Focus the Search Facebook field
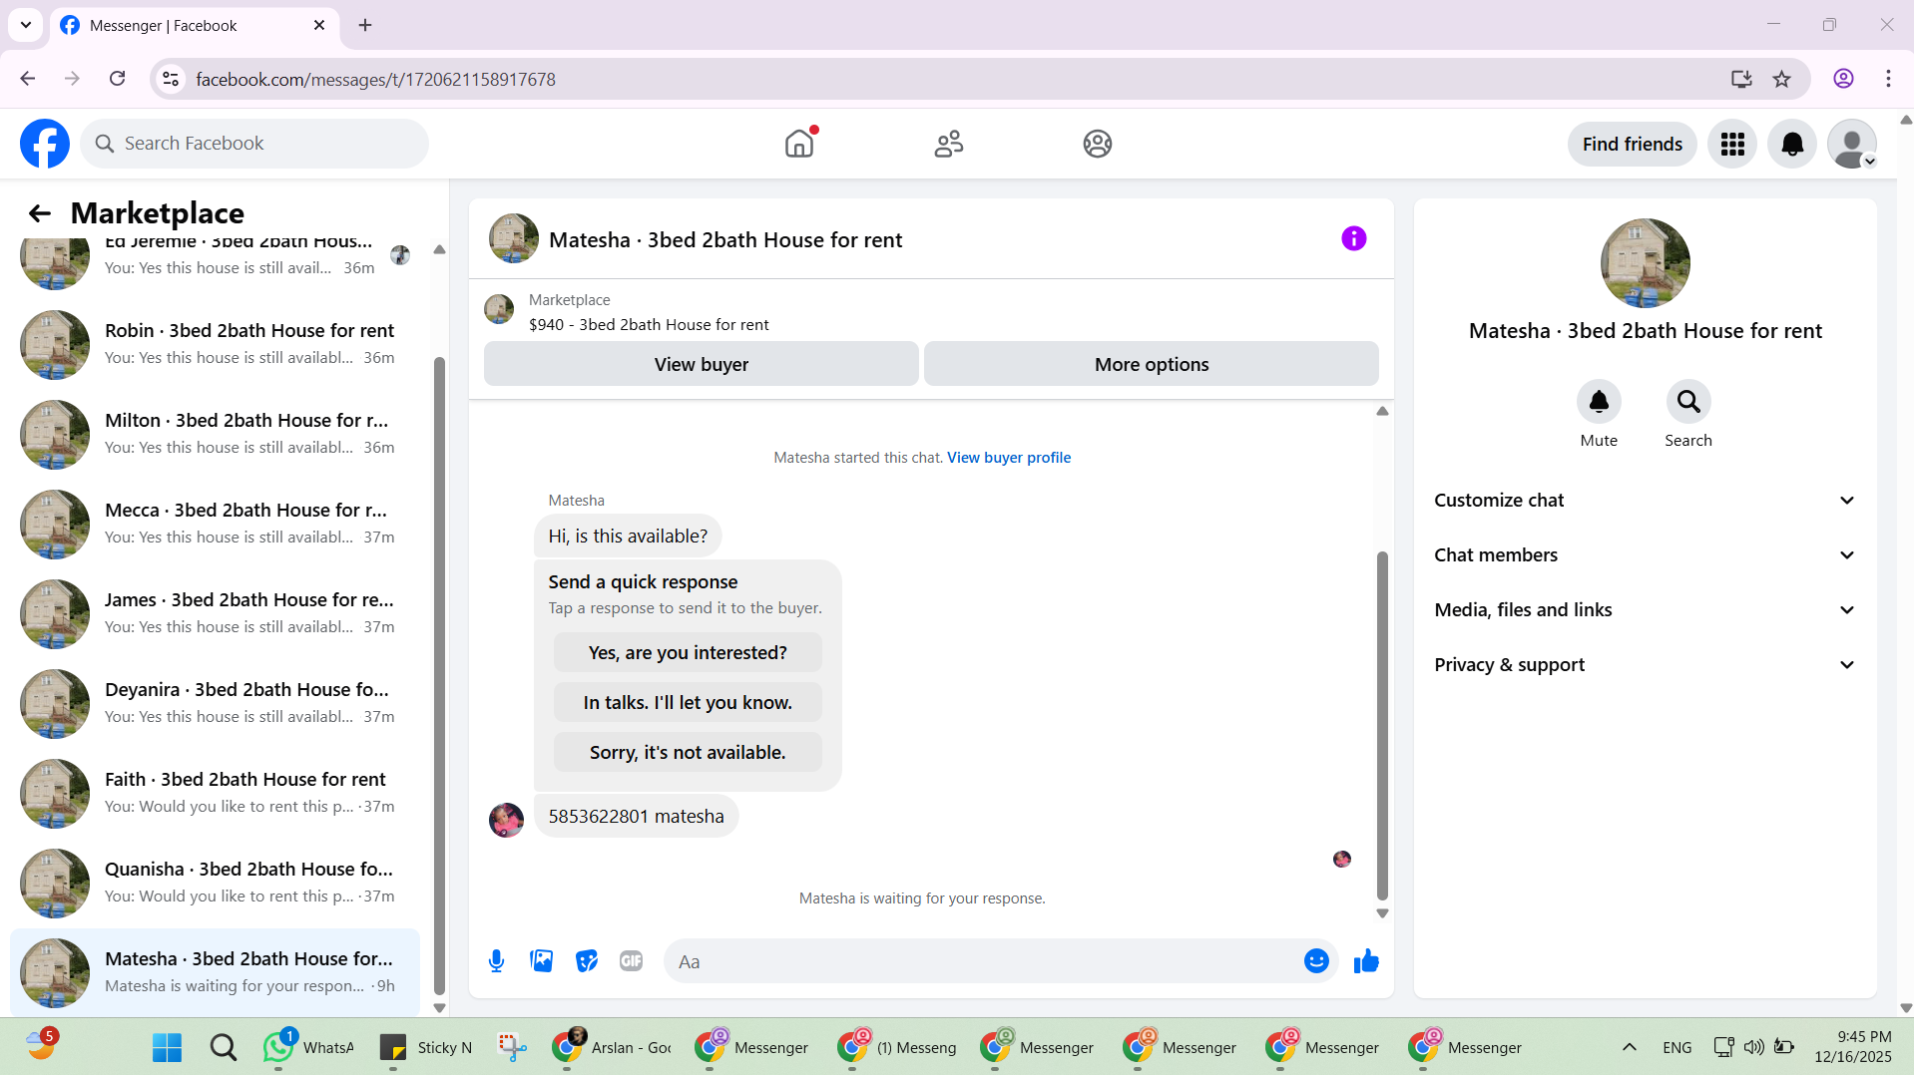Image resolution: width=1914 pixels, height=1075 pixels. (x=254, y=144)
